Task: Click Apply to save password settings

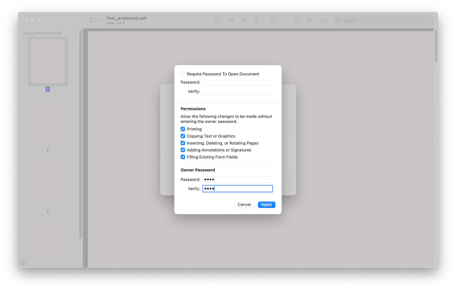Action: 266,204
